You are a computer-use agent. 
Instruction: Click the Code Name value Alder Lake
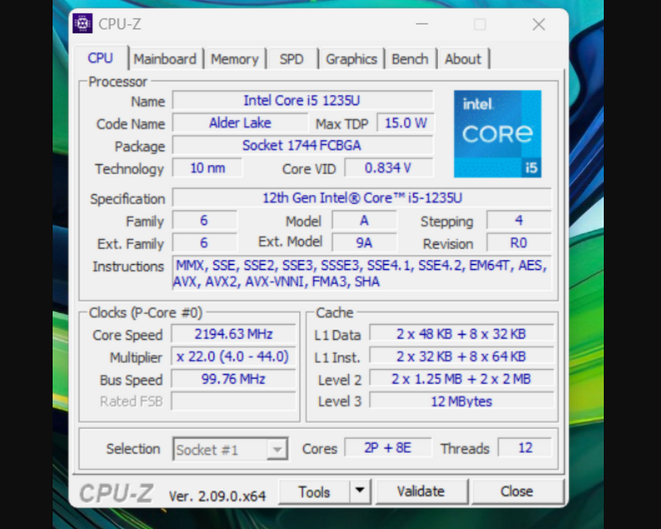tap(240, 123)
